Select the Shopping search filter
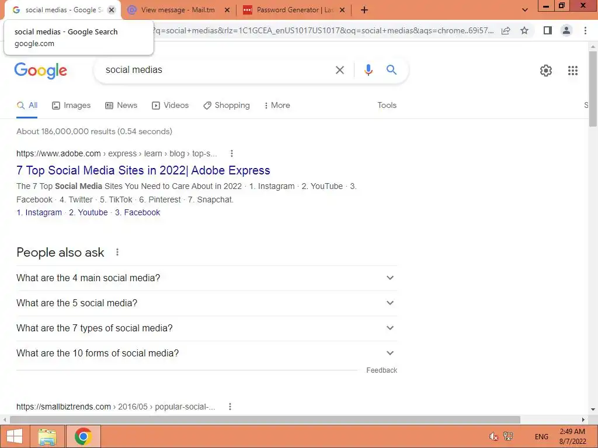The width and height of the screenshot is (598, 448). point(227,106)
